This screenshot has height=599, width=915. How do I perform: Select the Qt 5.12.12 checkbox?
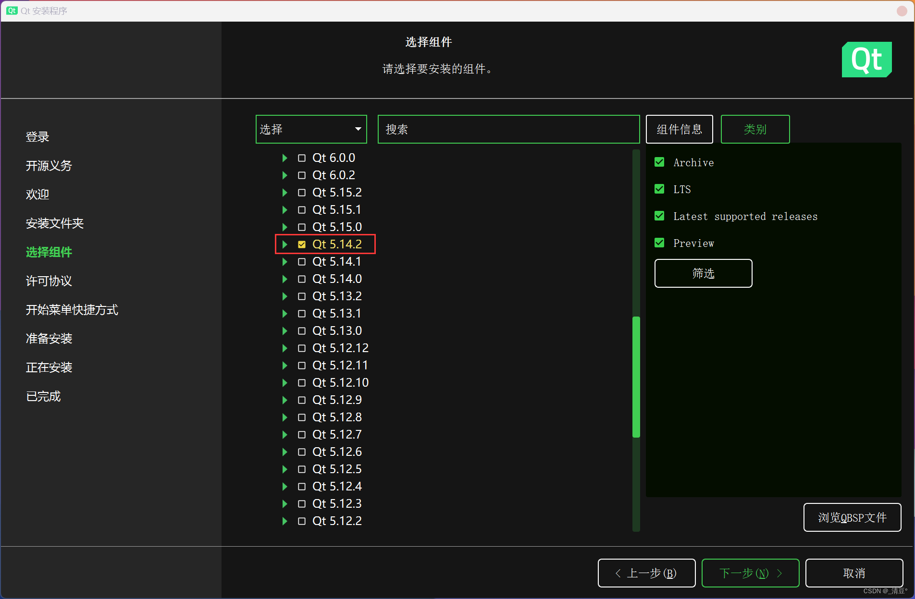pos(302,348)
